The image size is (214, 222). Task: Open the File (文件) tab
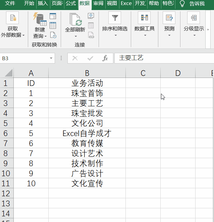click(10, 3)
